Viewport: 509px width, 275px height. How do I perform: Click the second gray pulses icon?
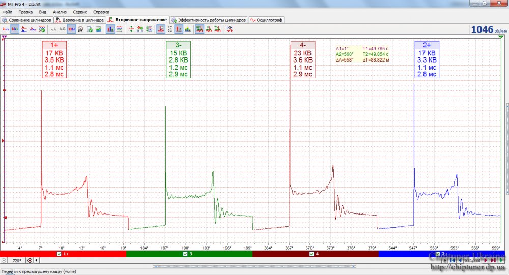(x=62, y=29)
